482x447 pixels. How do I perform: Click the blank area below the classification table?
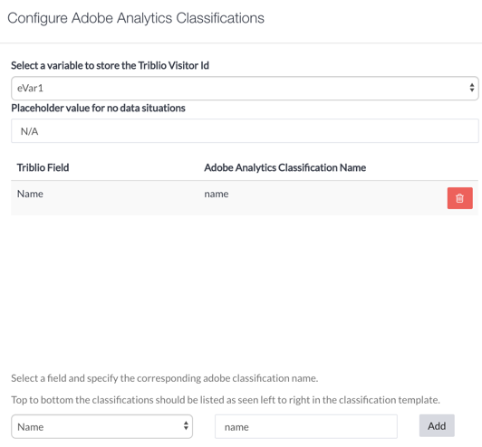(245, 291)
